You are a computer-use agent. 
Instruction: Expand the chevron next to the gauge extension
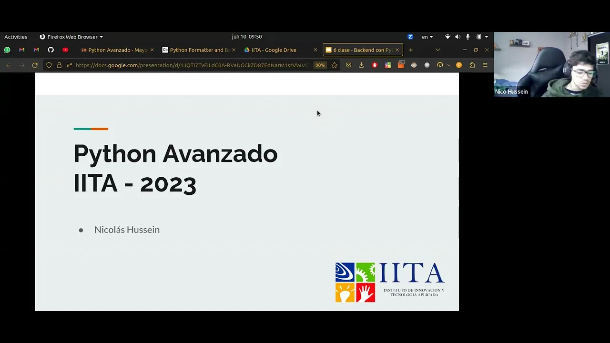448,65
